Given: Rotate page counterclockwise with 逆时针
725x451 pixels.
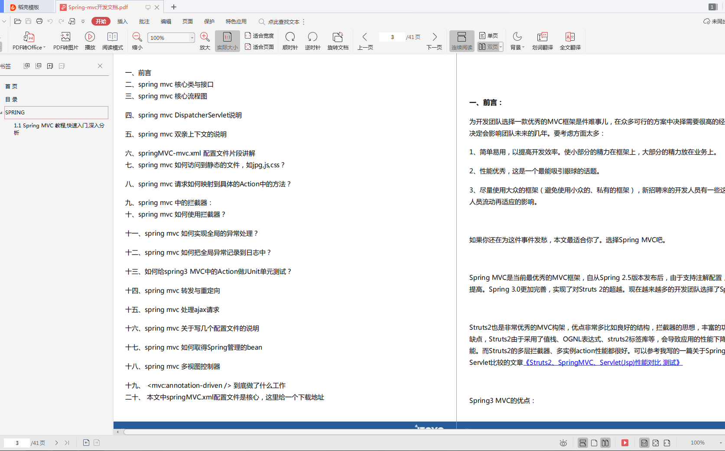Looking at the screenshot, I should click(x=312, y=41).
